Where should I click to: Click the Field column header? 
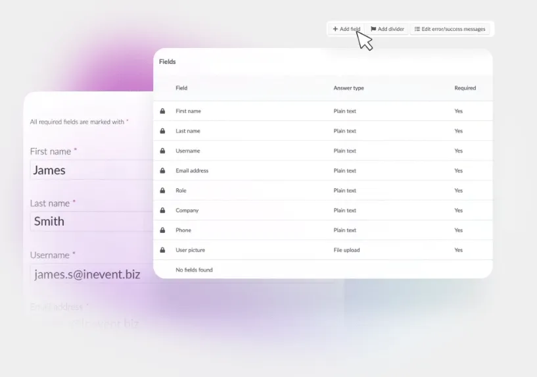(181, 88)
